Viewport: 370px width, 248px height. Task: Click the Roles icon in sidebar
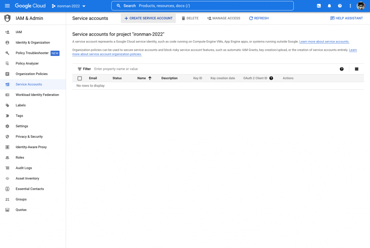click(7, 158)
